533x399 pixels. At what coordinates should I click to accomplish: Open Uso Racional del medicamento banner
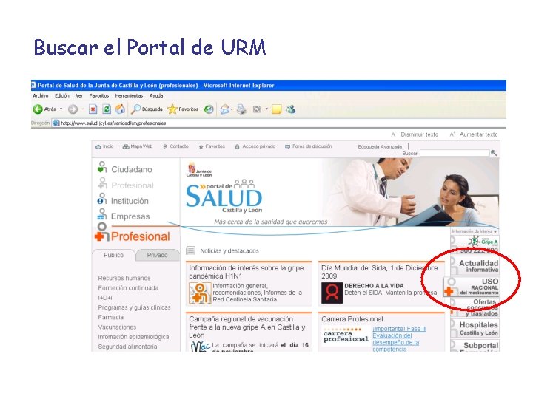tap(471, 287)
